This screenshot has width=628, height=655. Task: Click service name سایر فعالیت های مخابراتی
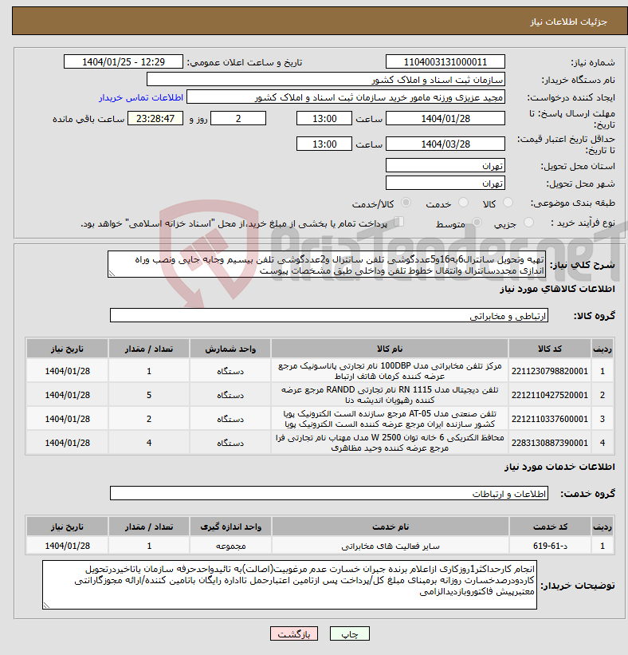pos(391,546)
